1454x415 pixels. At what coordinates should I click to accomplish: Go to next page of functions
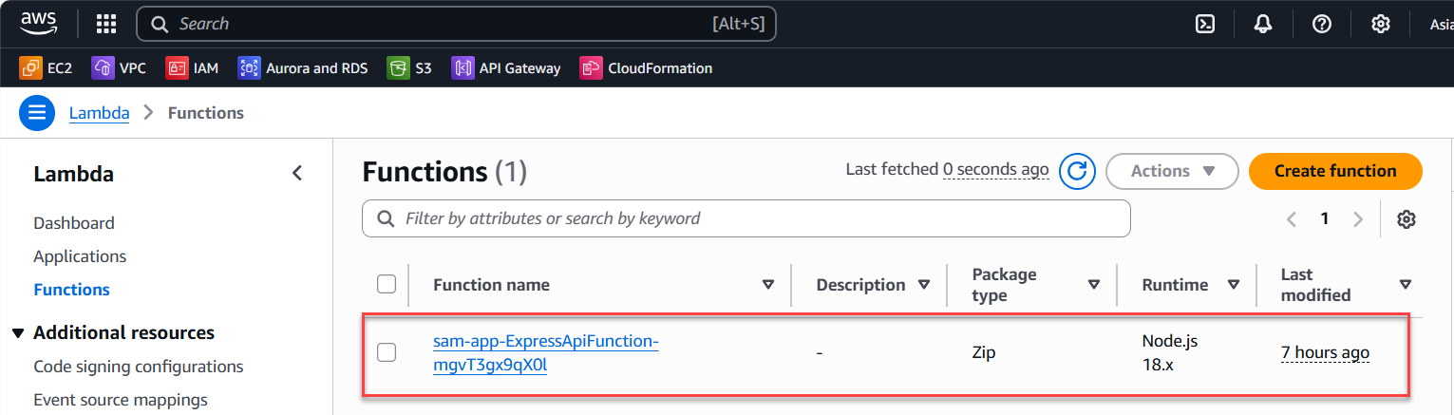pyautogui.click(x=1358, y=219)
